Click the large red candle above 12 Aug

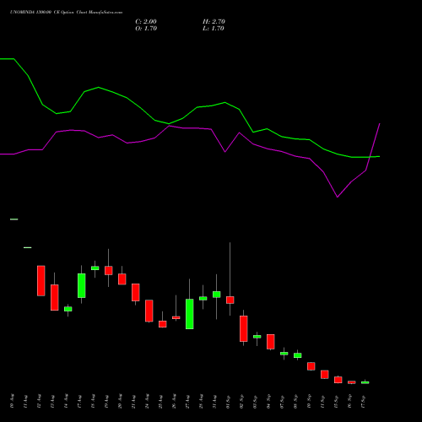point(41,281)
